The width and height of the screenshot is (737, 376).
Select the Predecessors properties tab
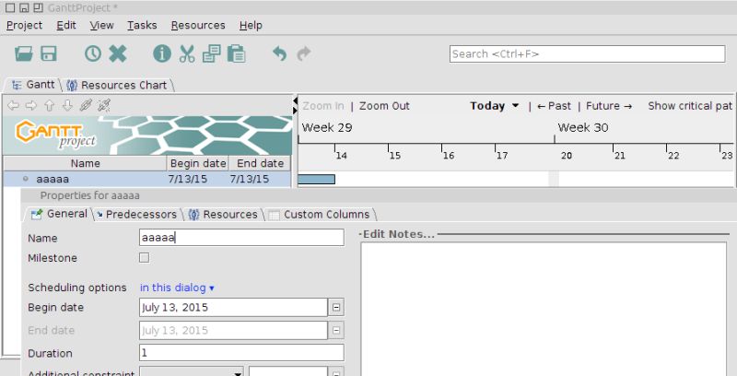136,215
